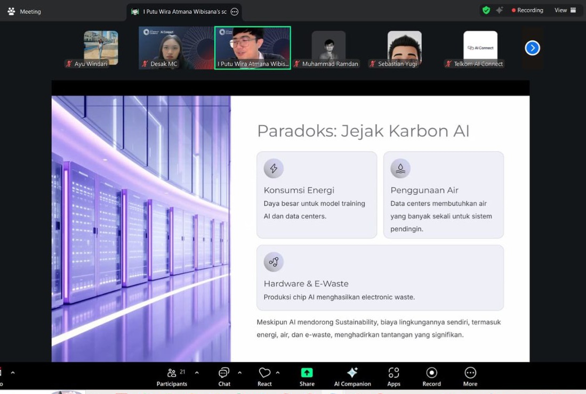Open screen share options ellipsis
Viewport: 586px width, 394px height.
[234, 12]
